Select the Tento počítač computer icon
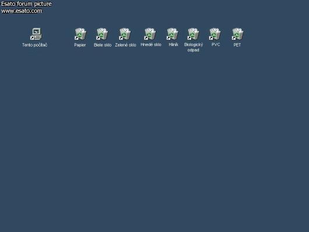Viewport: 309px width, 232px height. 36,34
